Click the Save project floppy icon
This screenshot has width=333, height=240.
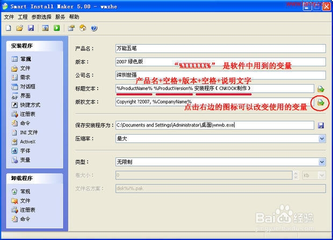[31, 28]
